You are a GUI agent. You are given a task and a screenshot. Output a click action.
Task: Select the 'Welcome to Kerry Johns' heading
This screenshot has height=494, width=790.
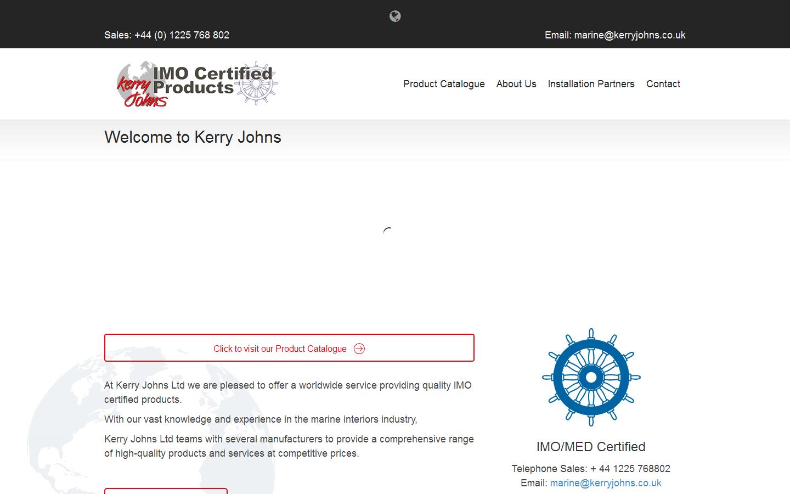coord(193,137)
